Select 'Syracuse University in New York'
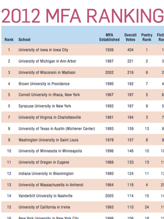The height and width of the screenshot is (219, 164). (x=45, y=106)
